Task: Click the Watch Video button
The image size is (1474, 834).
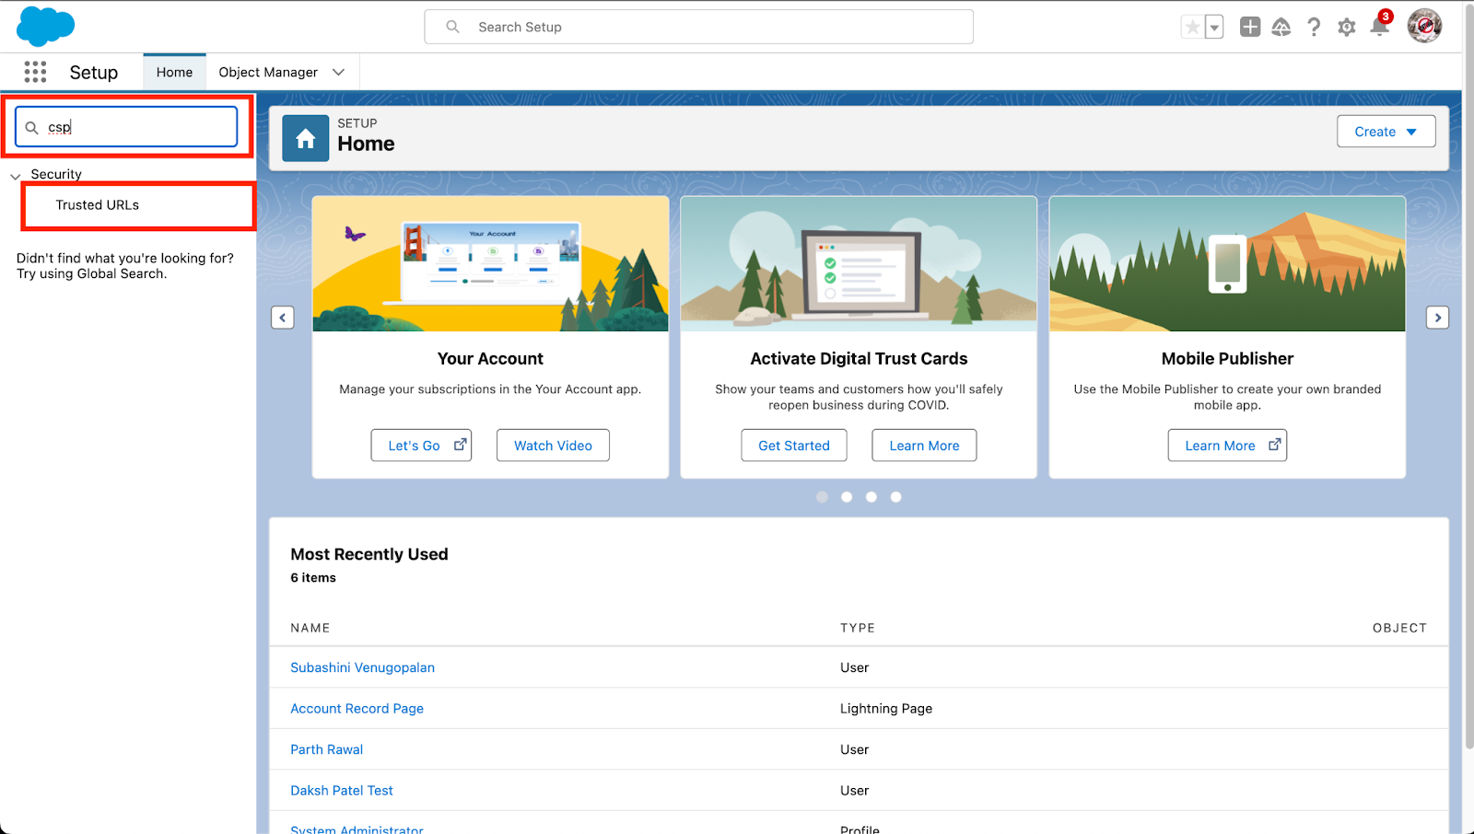Action: point(552,445)
